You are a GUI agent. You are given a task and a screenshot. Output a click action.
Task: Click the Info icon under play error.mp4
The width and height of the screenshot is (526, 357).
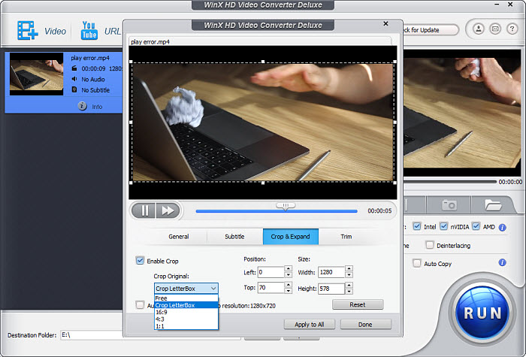pyautogui.click(x=82, y=106)
